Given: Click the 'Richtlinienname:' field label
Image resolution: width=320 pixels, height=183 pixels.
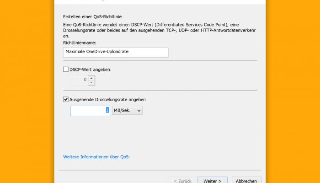Looking at the screenshot, I should point(80,43).
